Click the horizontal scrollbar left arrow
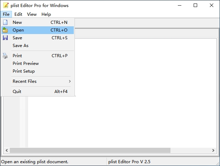Screen dimensions: 220x166 (7, 150)
